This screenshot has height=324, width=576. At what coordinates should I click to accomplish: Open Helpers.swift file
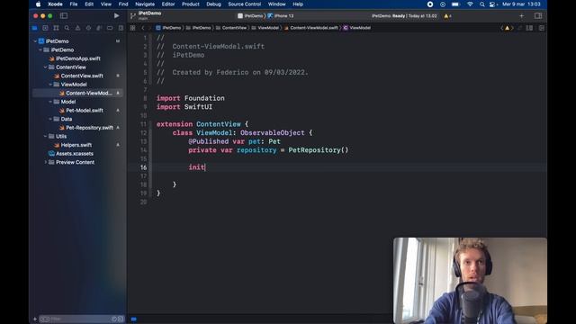point(76,145)
